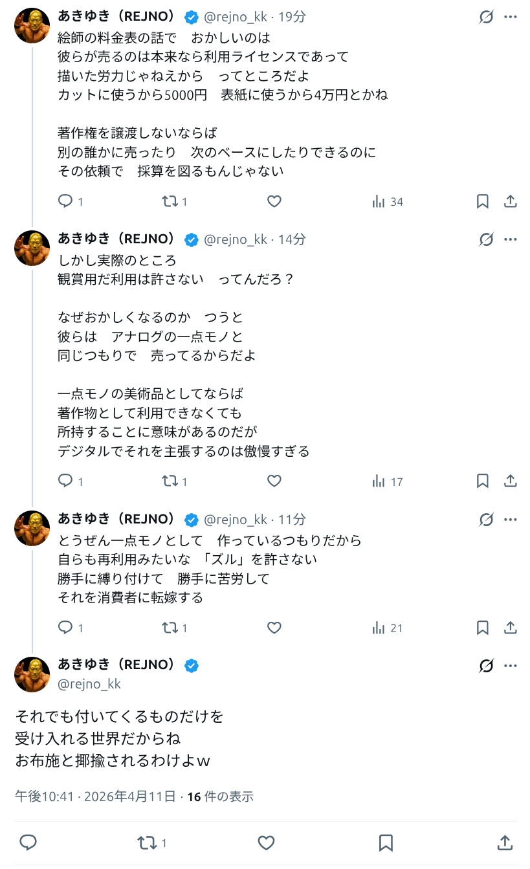This screenshot has width=530, height=869.
Task: Open @rejno_kk handle on the main tweet
Action: (89, 684)
